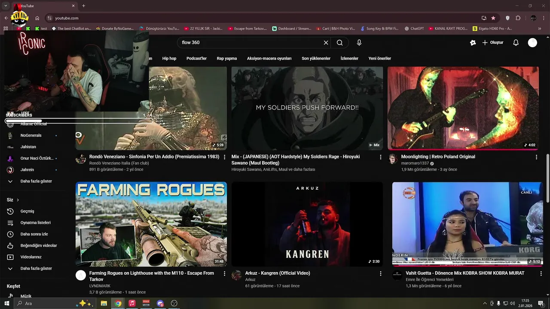Select the İzlenenler filter chip

[x=349, y=58]
